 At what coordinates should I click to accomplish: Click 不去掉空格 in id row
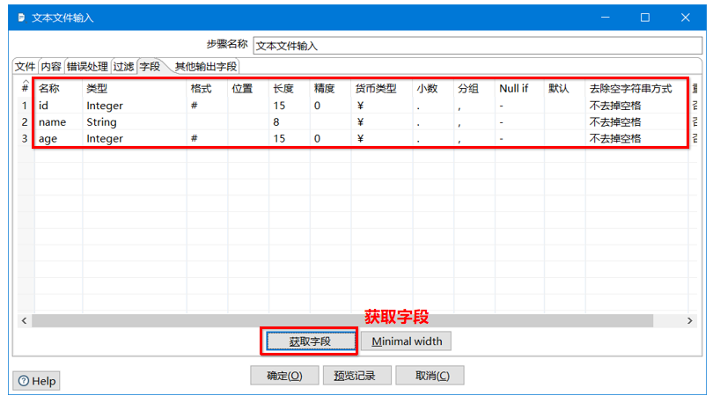(636, 106)
